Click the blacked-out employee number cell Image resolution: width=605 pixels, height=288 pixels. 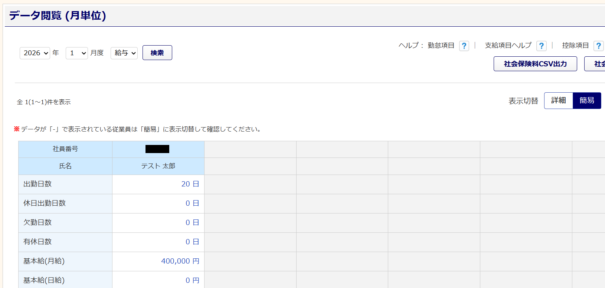point(157,149)
